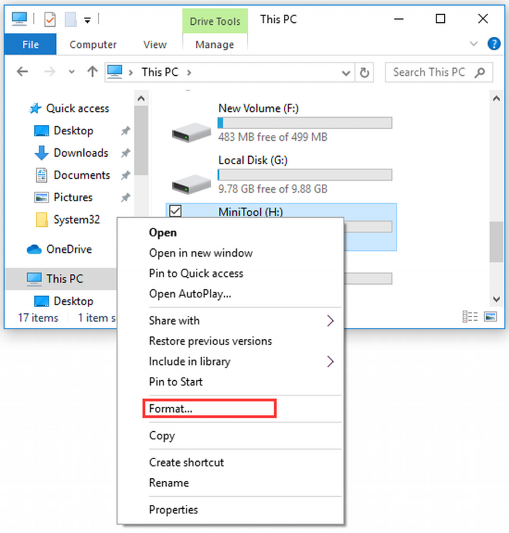Switch to the Computer ribbon tab

coord(93,45)
